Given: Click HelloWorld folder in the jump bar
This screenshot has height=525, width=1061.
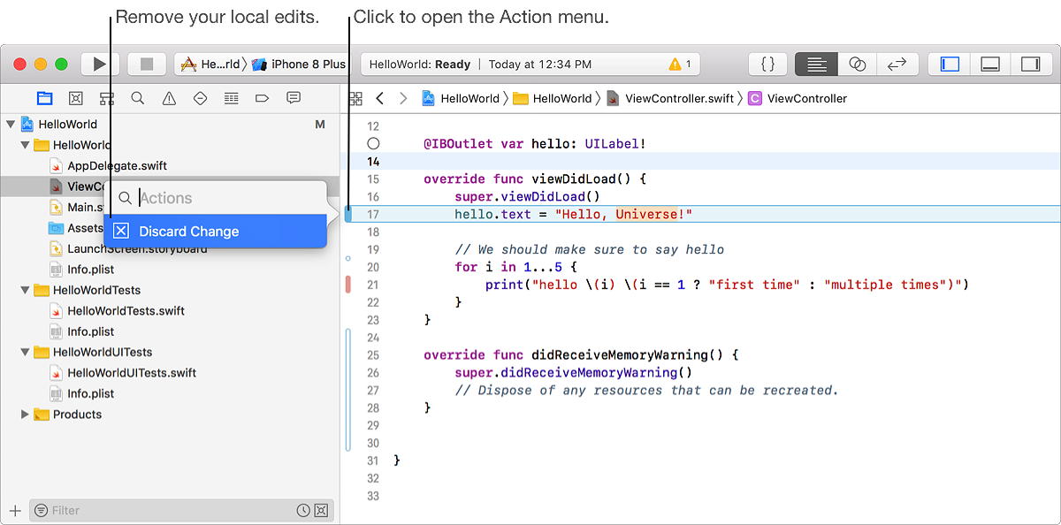Looking at the screenshot, I should coord(553,98).
